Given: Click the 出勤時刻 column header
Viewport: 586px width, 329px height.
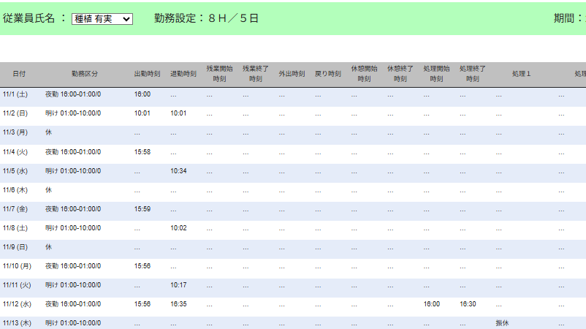Looking at the screenshot, I should point(147,74).
